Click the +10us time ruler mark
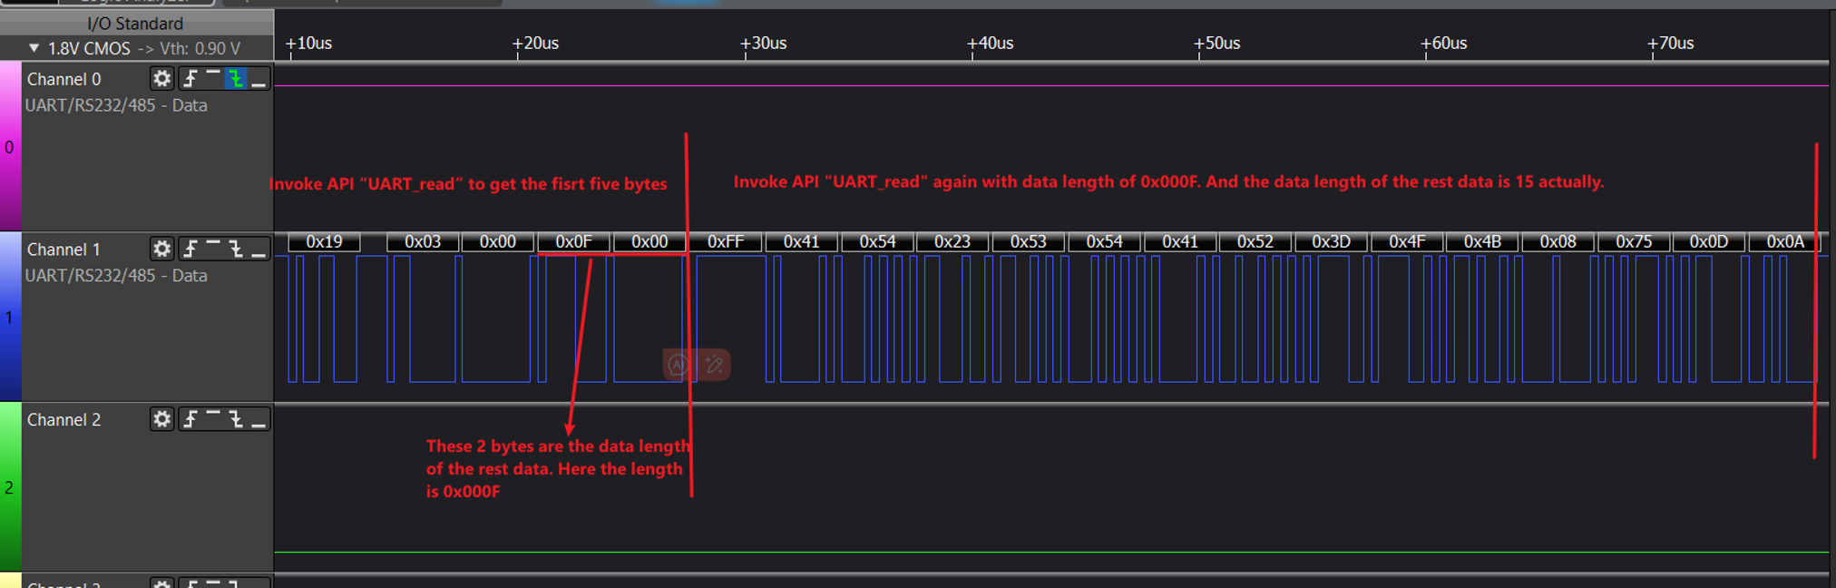The height and width of the screenshot is (588, 1836). point(308,43)
